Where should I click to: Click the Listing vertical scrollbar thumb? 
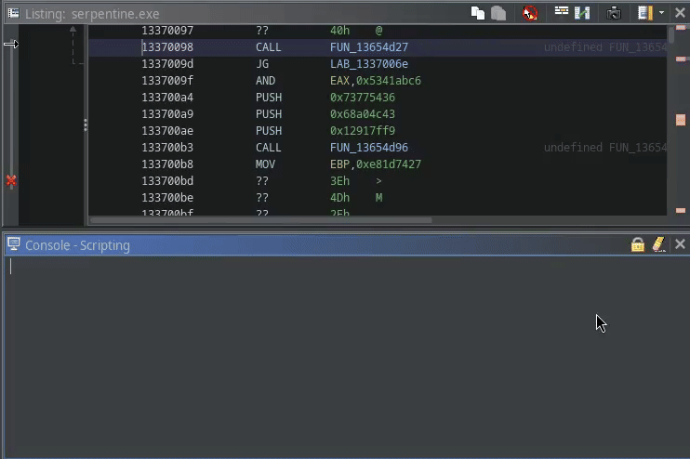[670, 34]
